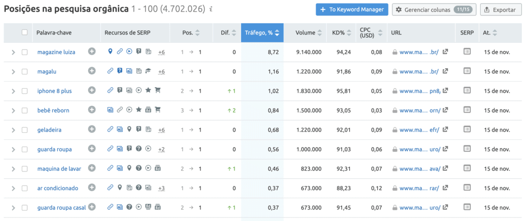Select all rows with header checkbox
Screen dimensions: 528x221
click(x=25, y=33)
